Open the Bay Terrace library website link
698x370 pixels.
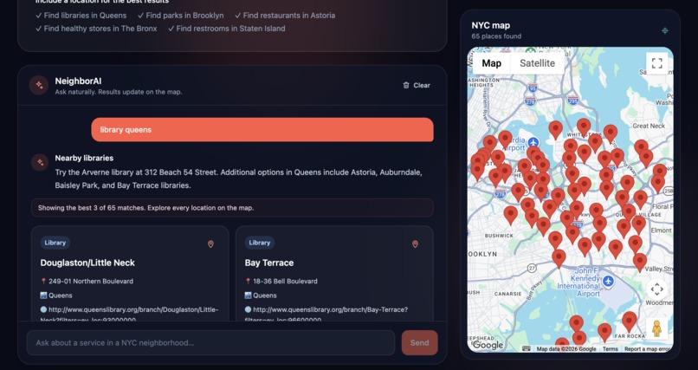coord(326,314)
